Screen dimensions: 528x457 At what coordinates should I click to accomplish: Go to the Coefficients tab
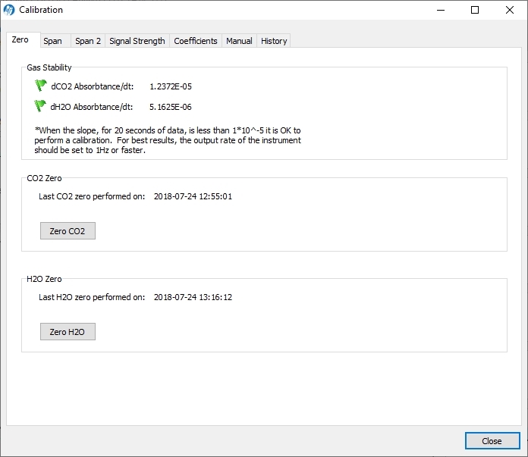tap(196, 41)
